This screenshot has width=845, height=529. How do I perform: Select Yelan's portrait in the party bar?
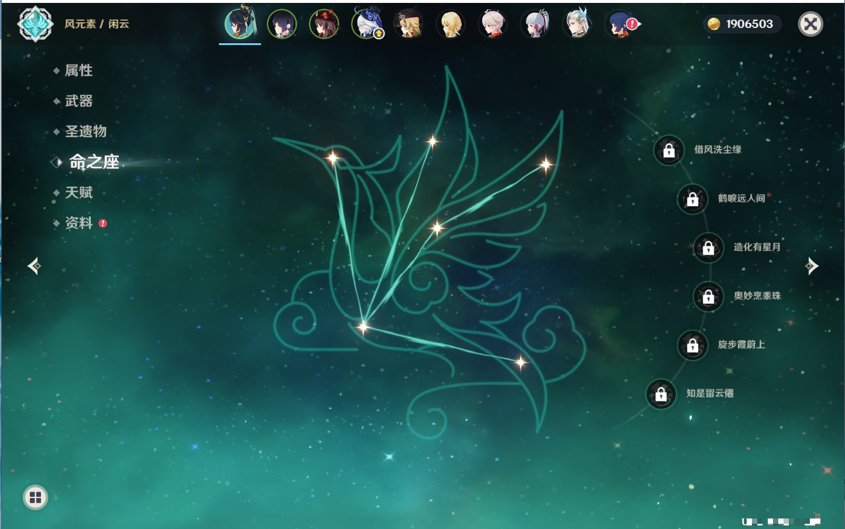282,25
